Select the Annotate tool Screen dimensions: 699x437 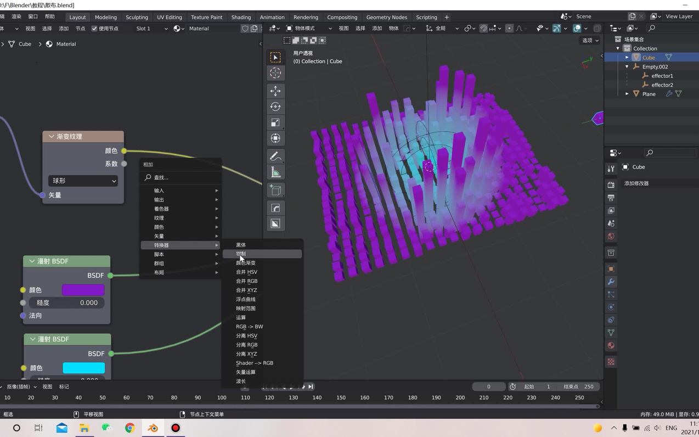pyautogui.click(x=275, y=156)
